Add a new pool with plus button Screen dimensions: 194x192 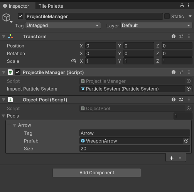(x=172, y=158)
